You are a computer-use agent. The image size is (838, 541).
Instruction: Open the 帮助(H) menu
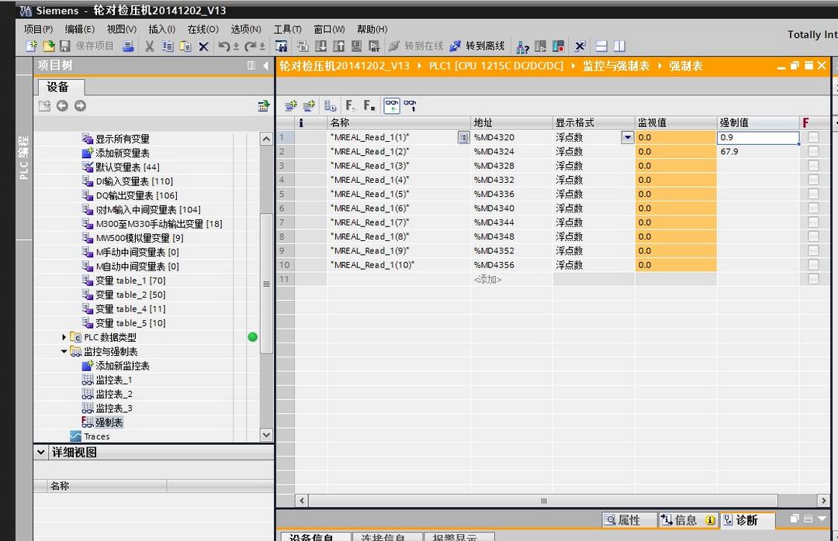tap(372, 29)
